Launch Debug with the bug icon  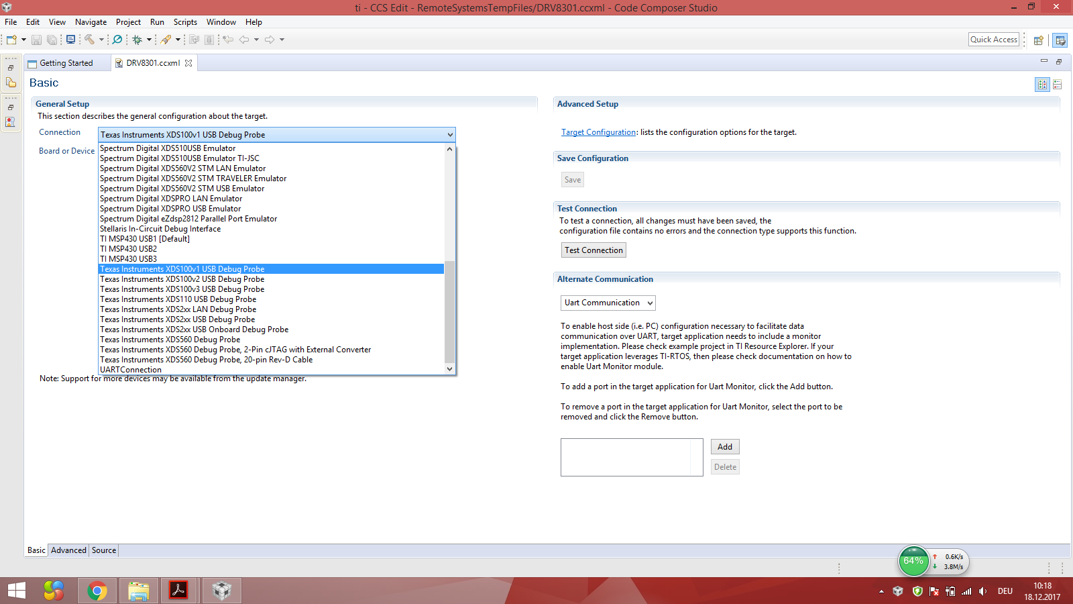coord(137,40)
